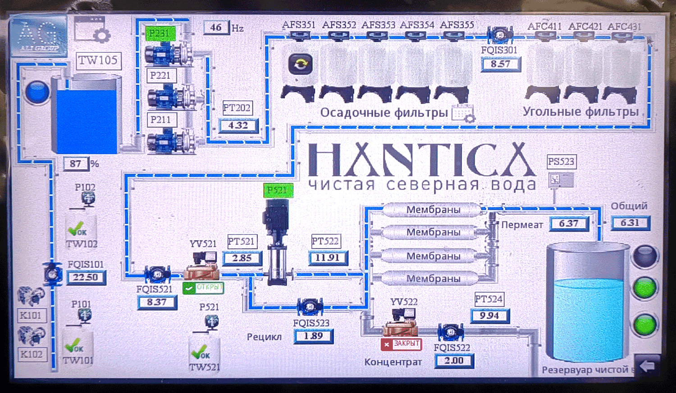676x393 pixels.
Task: Toggle the YV521 ОТКРЫТ valve status
Action: pyautogui.click(x=203, y=287)
